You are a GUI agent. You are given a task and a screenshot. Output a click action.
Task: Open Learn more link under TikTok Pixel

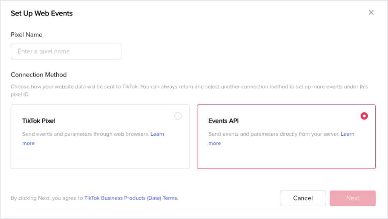tap(157, 134)
